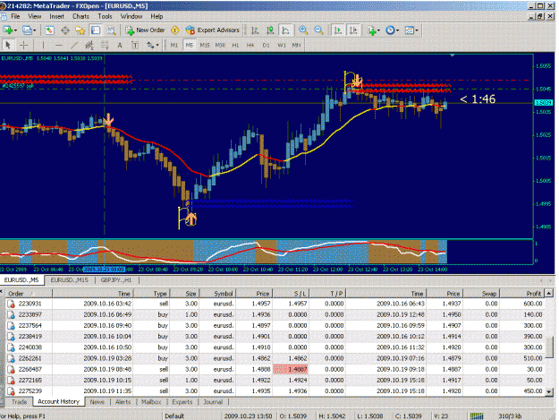Open the Trade terminal tab

coord(19,402)
